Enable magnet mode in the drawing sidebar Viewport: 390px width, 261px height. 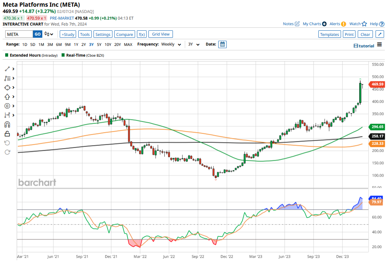(x=7, y=124)
